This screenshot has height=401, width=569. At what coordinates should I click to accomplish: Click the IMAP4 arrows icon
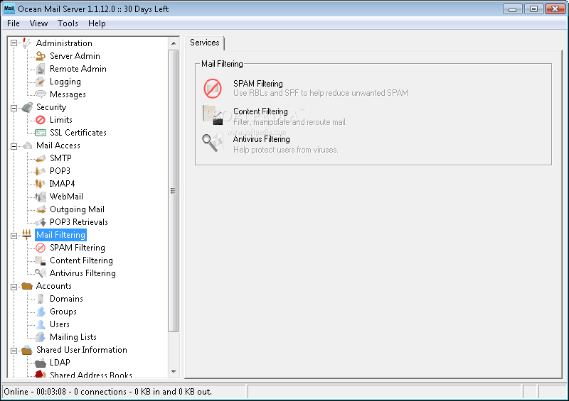click(41, 184)
